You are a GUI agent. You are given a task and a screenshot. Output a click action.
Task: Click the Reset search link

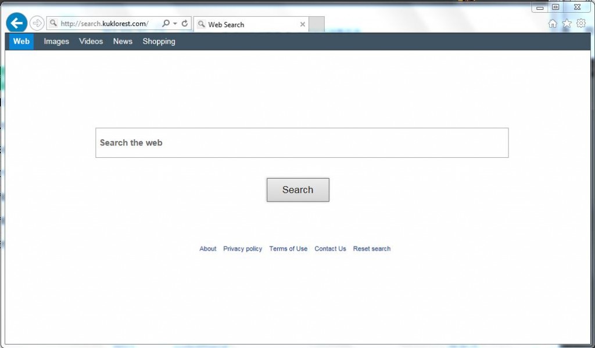coord(372,249)
